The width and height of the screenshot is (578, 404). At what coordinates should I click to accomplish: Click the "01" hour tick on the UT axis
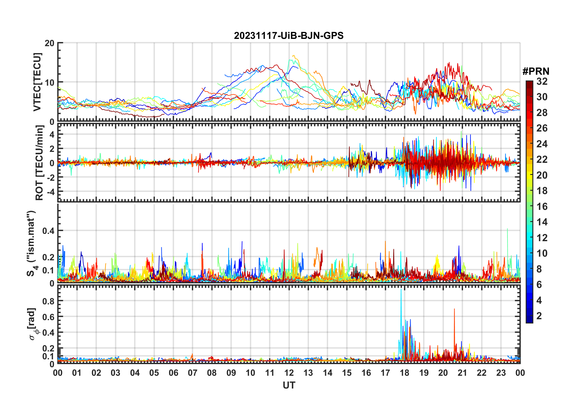pyautogui.click(x=77, y=373)
